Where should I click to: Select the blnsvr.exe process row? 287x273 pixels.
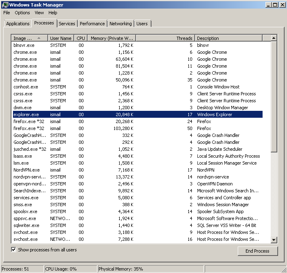138,45
